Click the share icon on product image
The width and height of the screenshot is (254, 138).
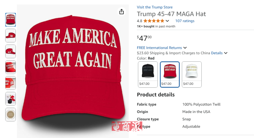click(x=122, y=12)
